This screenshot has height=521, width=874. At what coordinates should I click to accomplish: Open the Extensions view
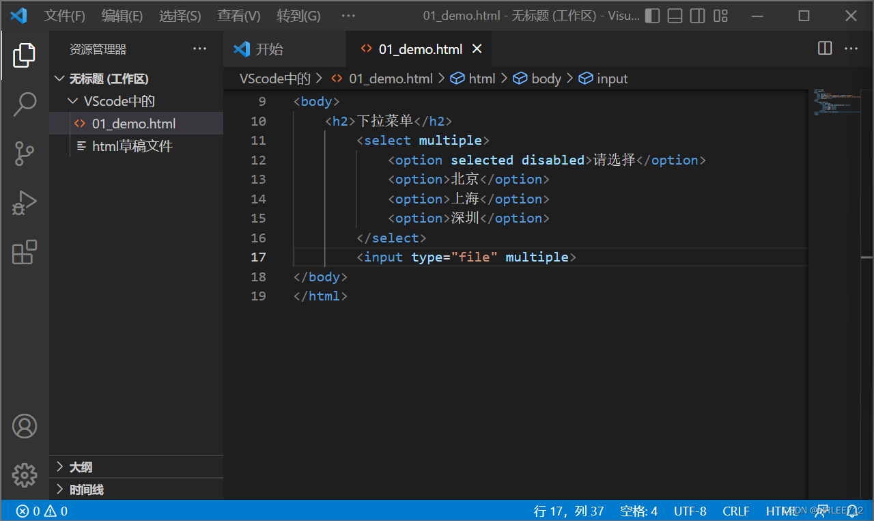[x=25, y=252]
